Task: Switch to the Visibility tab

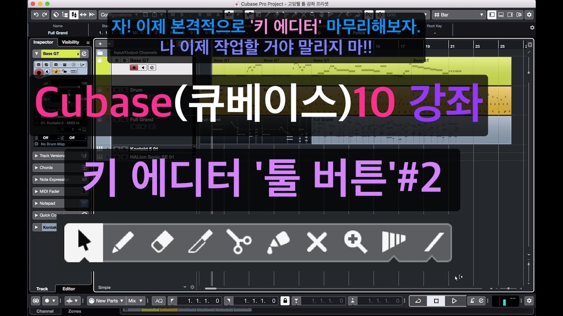Action: point(70,42)
